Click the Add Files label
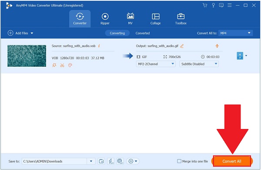 (x=22, y=33)
